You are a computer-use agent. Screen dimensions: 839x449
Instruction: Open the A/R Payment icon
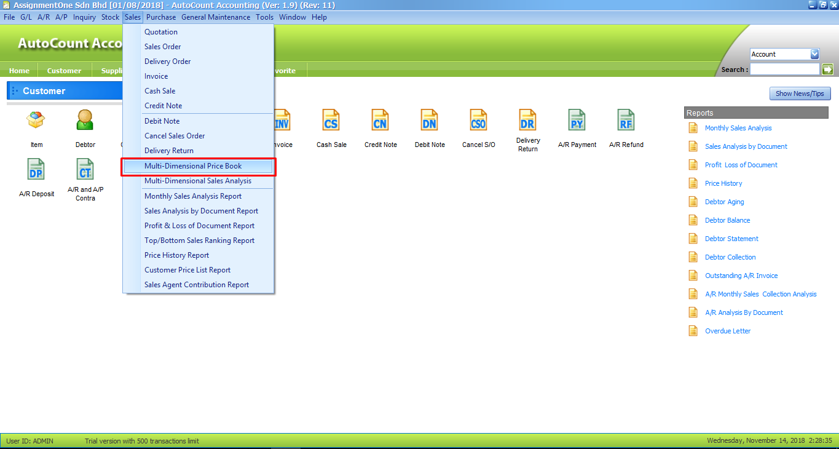(577, 120)
